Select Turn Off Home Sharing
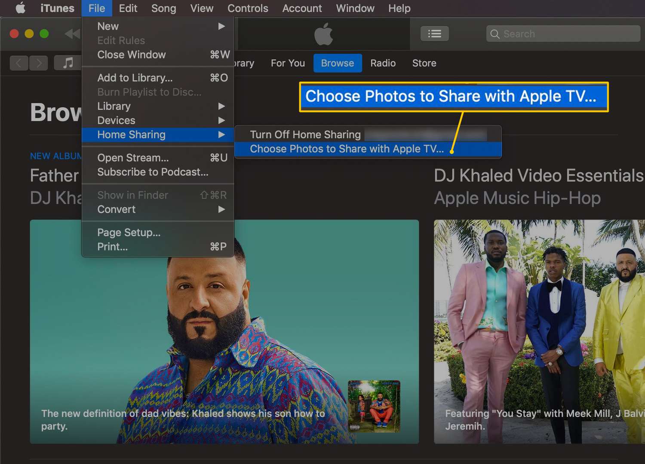This screenshot has width=645, height=464. pyautogui.click(x=305, y=134)
